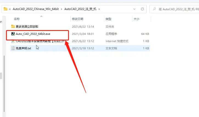Click the 免责声明.txt document icon
The height and width of the screenshot is (117, 199).
pyautogui.click(x=13, y=48)
